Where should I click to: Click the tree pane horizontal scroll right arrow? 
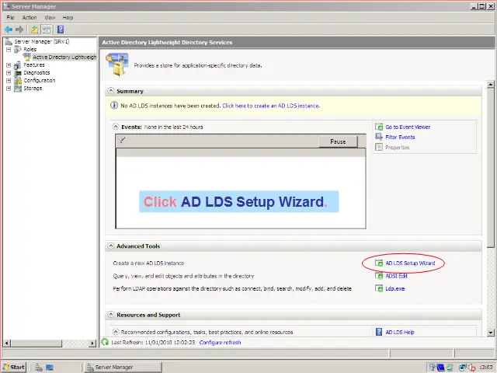coord(92,343)
